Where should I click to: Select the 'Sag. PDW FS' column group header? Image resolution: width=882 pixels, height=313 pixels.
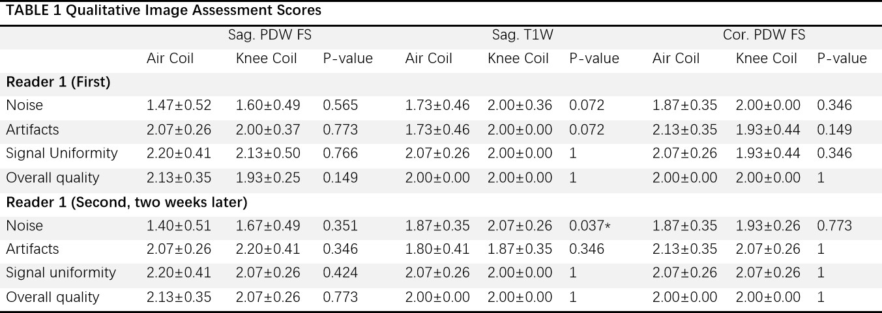click(x=274, y=35)
